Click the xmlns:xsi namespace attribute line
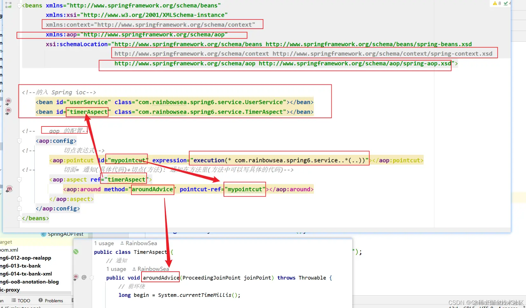 137,15
